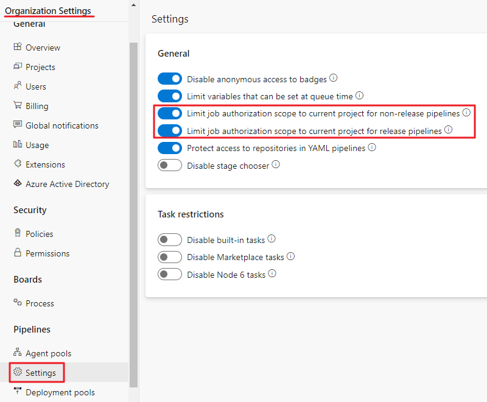487x402 pixels.
Task: Toggle Protect access to repositories in YAML pipelines
Action: (x=170, y=148)
